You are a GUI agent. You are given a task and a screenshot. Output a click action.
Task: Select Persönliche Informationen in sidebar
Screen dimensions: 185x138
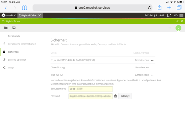(22, 44)
